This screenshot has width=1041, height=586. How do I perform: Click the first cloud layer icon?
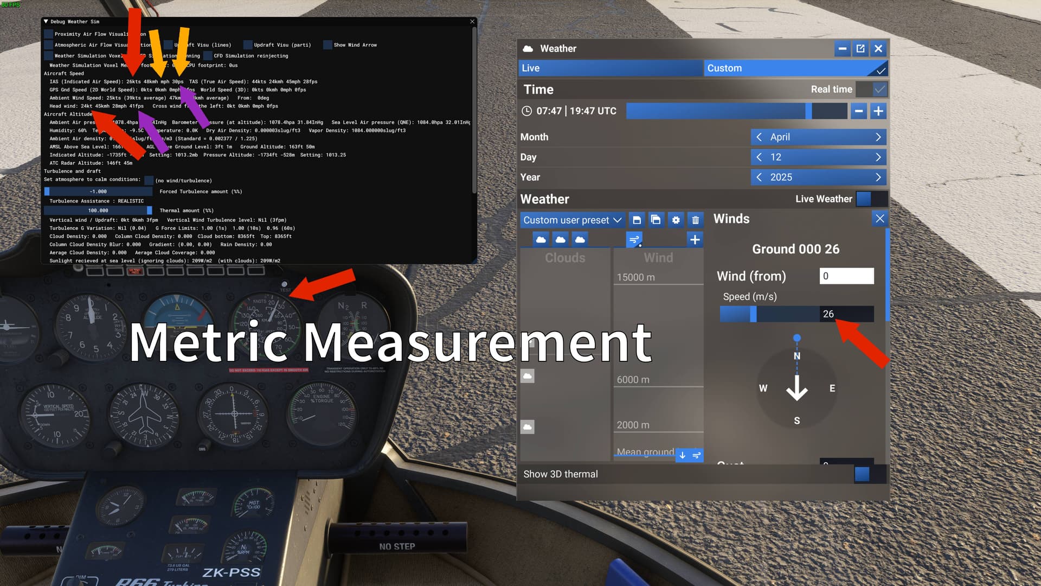point(541,239)
